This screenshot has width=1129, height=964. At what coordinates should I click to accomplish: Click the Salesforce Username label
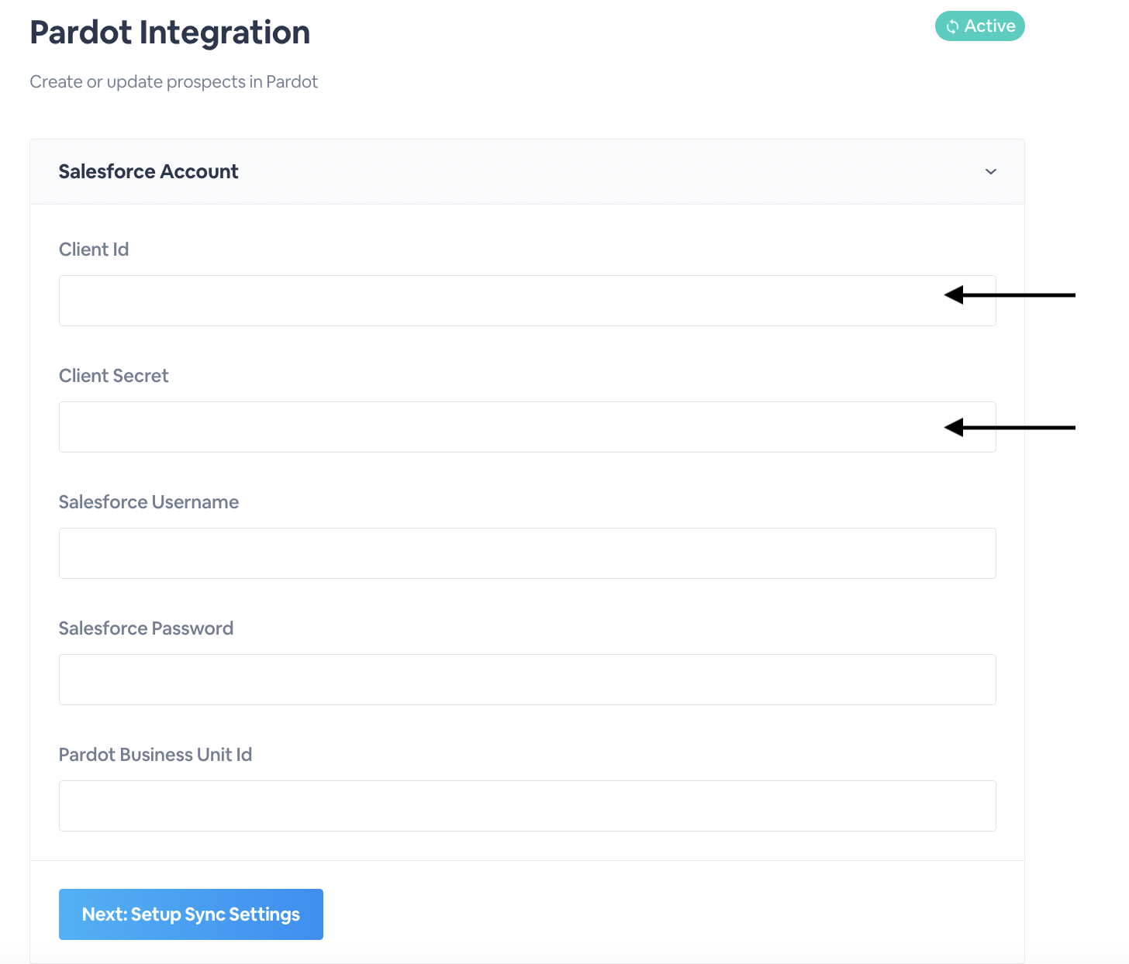coord(149,502)
